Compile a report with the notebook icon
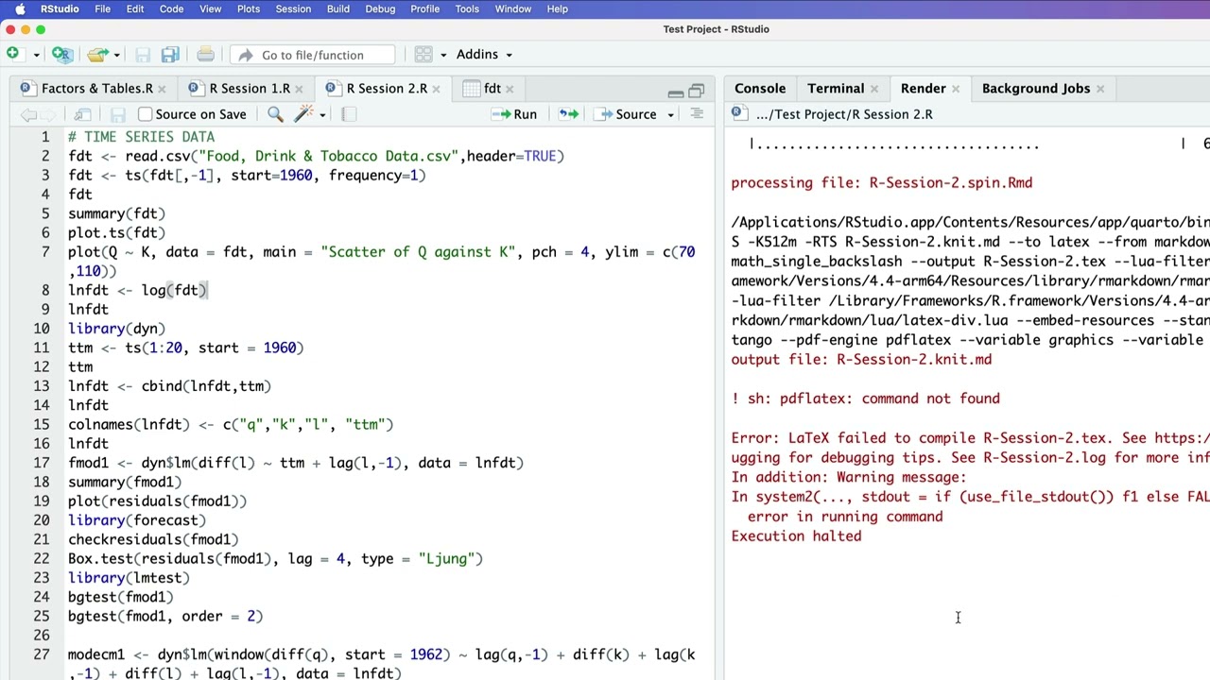The image size is (1210, 680). pos(349,114)
